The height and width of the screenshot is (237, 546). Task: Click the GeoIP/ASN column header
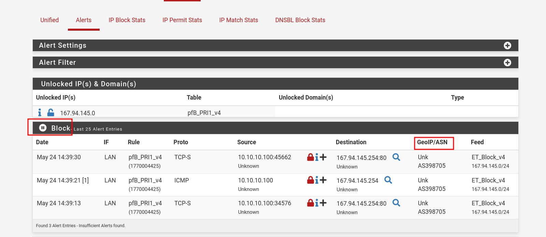pyautogui.click(x=432, y=142)
